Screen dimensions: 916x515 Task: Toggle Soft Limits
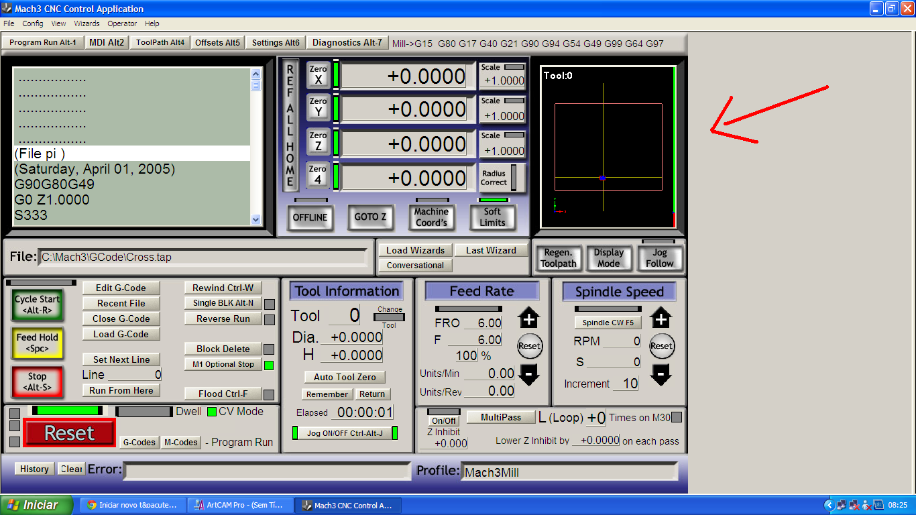pyautogui.click(x=493, y=217)
